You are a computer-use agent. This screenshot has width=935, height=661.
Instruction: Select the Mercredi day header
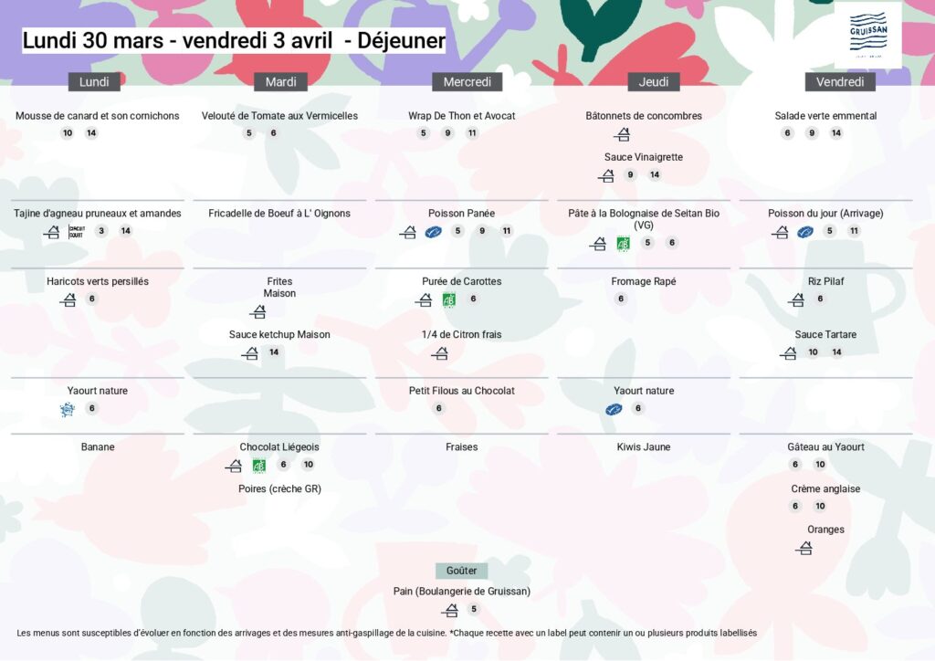[467, 82]
